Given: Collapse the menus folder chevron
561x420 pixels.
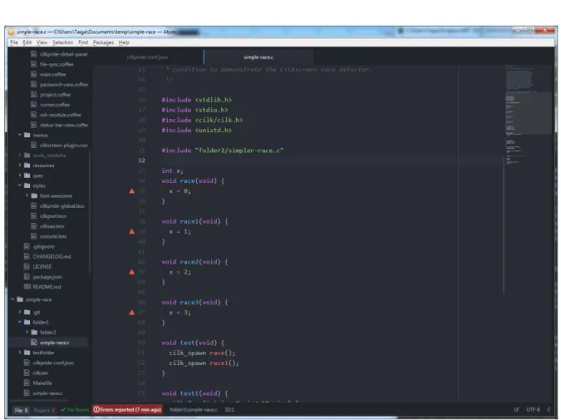Looking at the screenshot, I should tap(20, 135).
